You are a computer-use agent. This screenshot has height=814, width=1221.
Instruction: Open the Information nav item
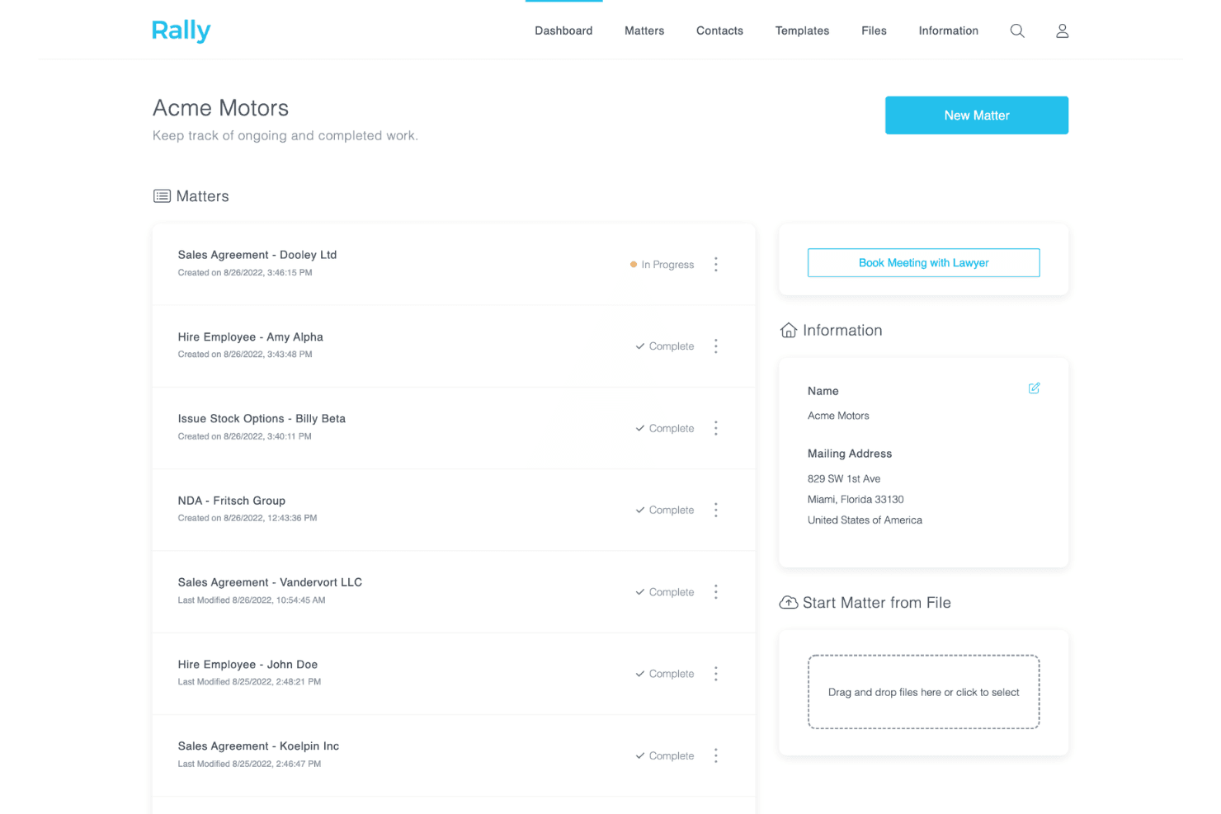click(949, 31)
